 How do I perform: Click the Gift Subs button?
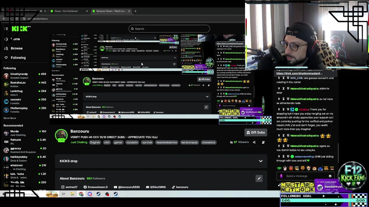point(255,133)
